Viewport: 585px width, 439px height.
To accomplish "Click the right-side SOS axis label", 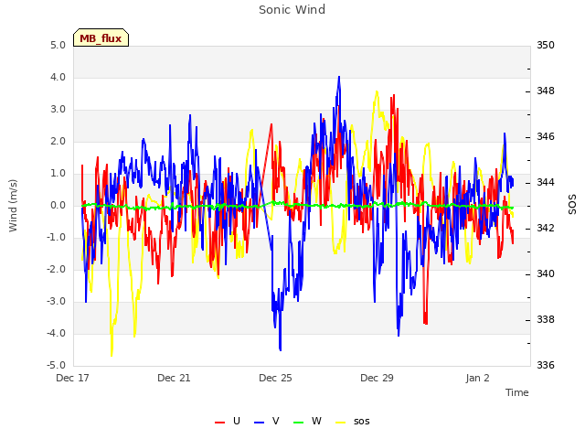I will (572, 205).
